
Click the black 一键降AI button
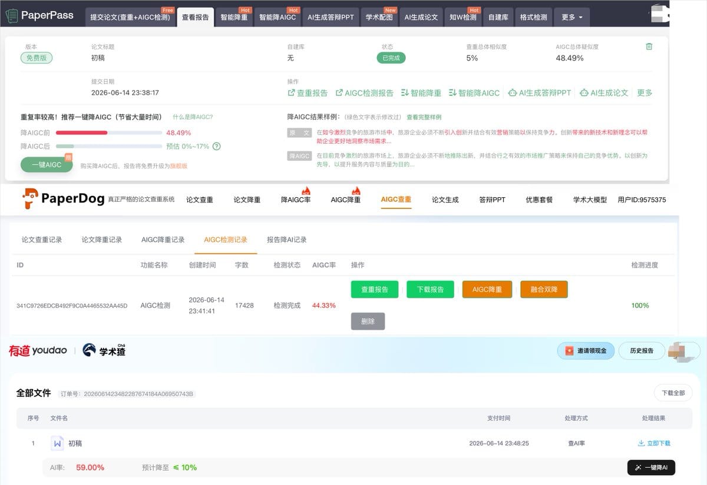651,468
